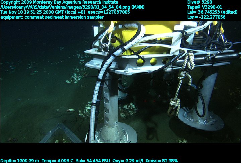Click the 'Xmiss= 87.98%' reading

point(162,161)
